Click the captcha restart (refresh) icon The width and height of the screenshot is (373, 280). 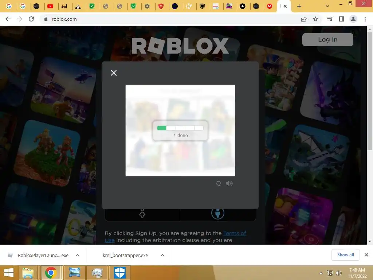[x=219, y=183]
